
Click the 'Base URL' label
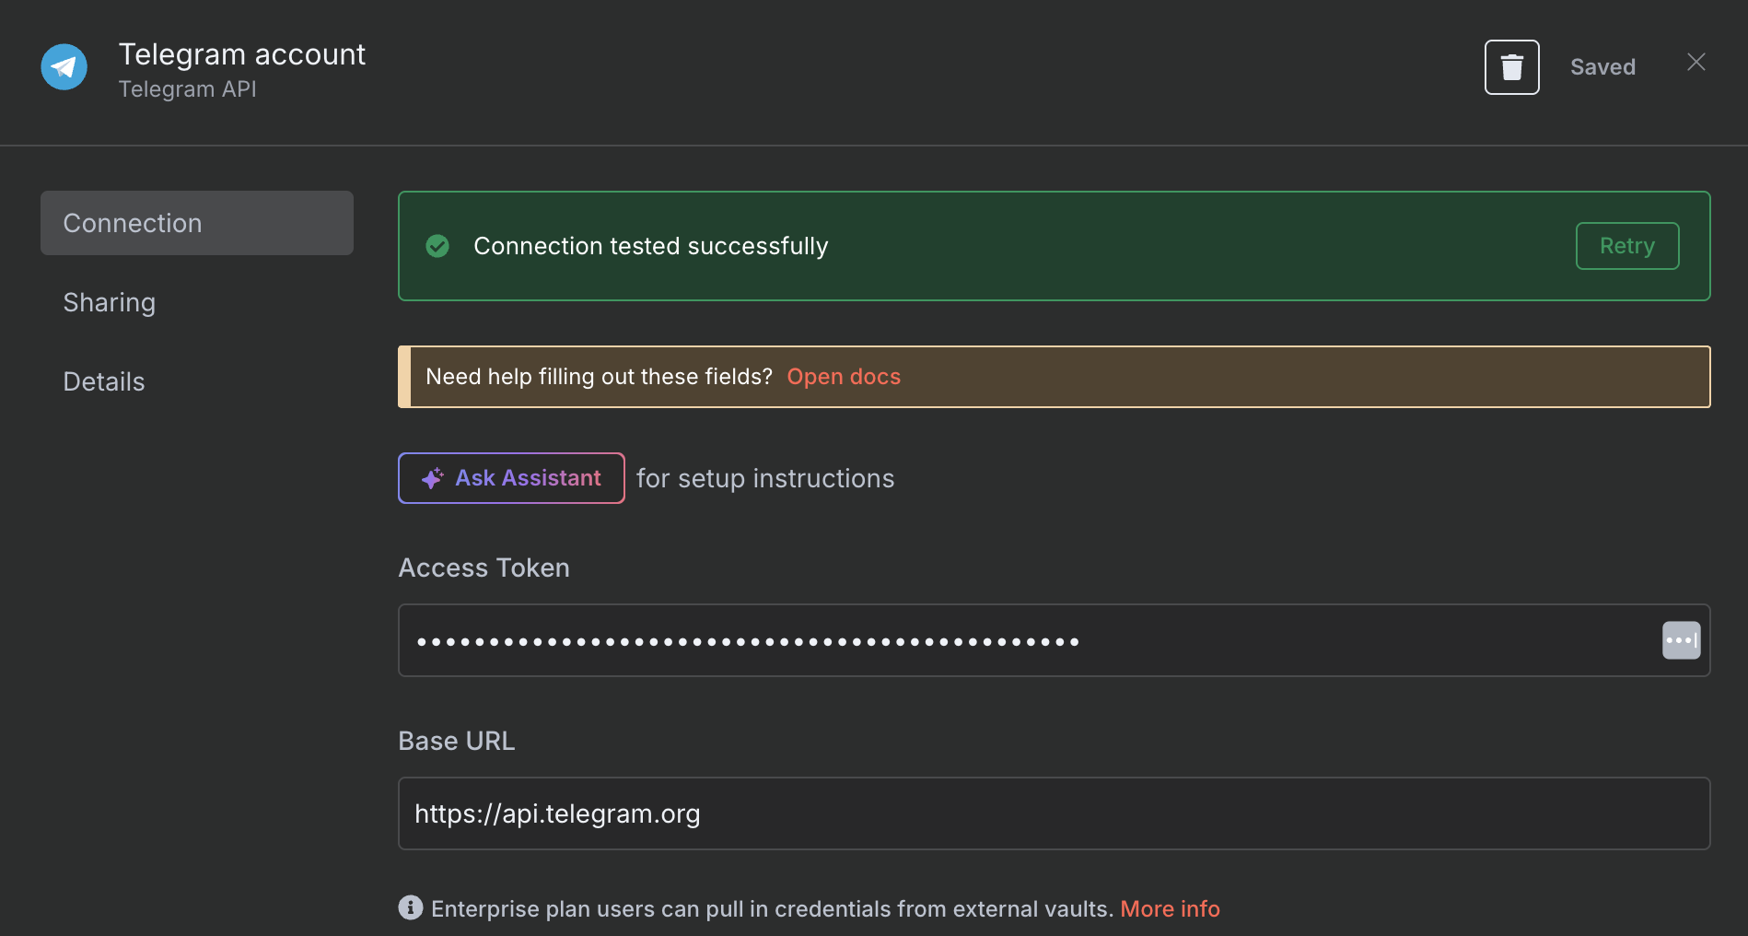[x=456, y=741]
